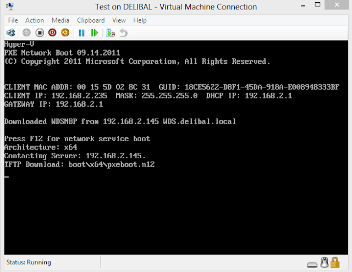
Task: Open the Media menu
Action: click(x=60, y=20)
